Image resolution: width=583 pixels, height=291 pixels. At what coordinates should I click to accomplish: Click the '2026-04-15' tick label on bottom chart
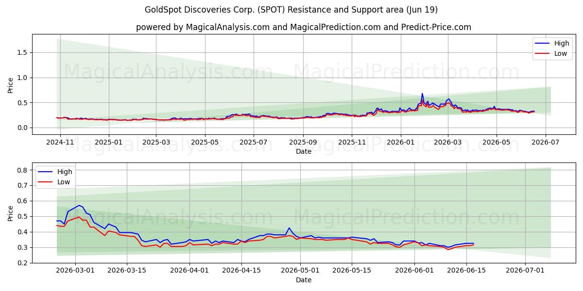(x=241, y=271)
